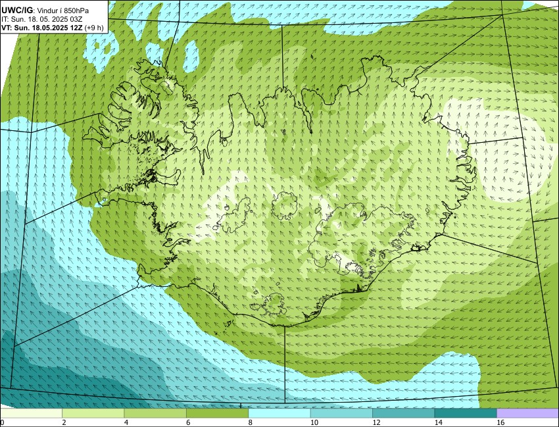The height and width of the screenshot is (427, 559).
Task: Click legend tick label '2'
Action: tap(64, 422)
